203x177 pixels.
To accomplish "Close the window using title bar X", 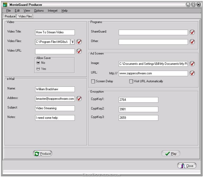I will coord(199,5).
